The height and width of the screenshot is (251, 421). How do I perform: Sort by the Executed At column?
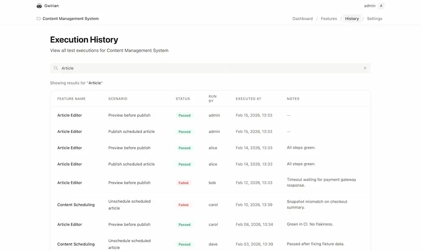click(x=248, y=98)
